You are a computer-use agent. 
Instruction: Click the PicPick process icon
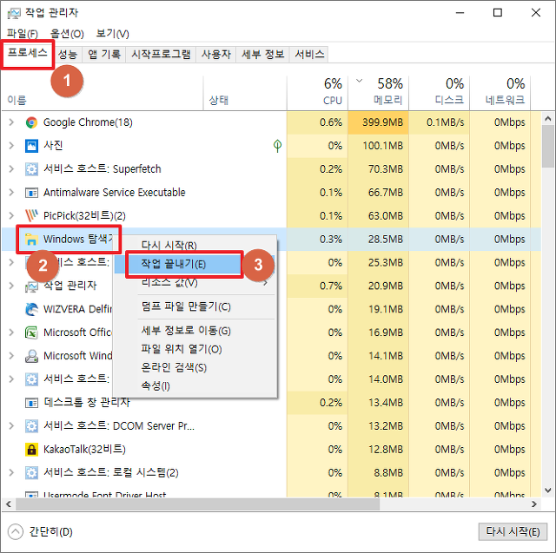31,216
